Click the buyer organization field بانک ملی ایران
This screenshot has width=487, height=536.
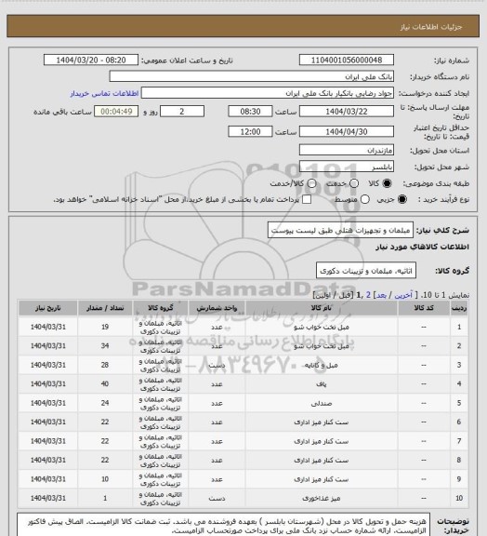pyautogui.click(x=251, y=76)
